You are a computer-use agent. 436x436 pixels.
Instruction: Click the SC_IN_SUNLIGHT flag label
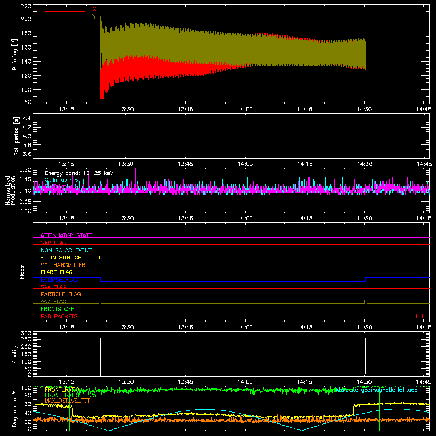coord(63,257)
